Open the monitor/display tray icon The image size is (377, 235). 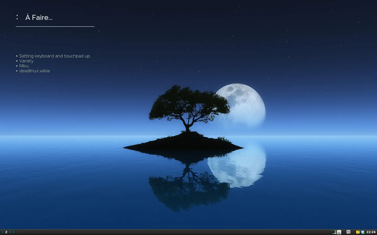tap(339, 232)
